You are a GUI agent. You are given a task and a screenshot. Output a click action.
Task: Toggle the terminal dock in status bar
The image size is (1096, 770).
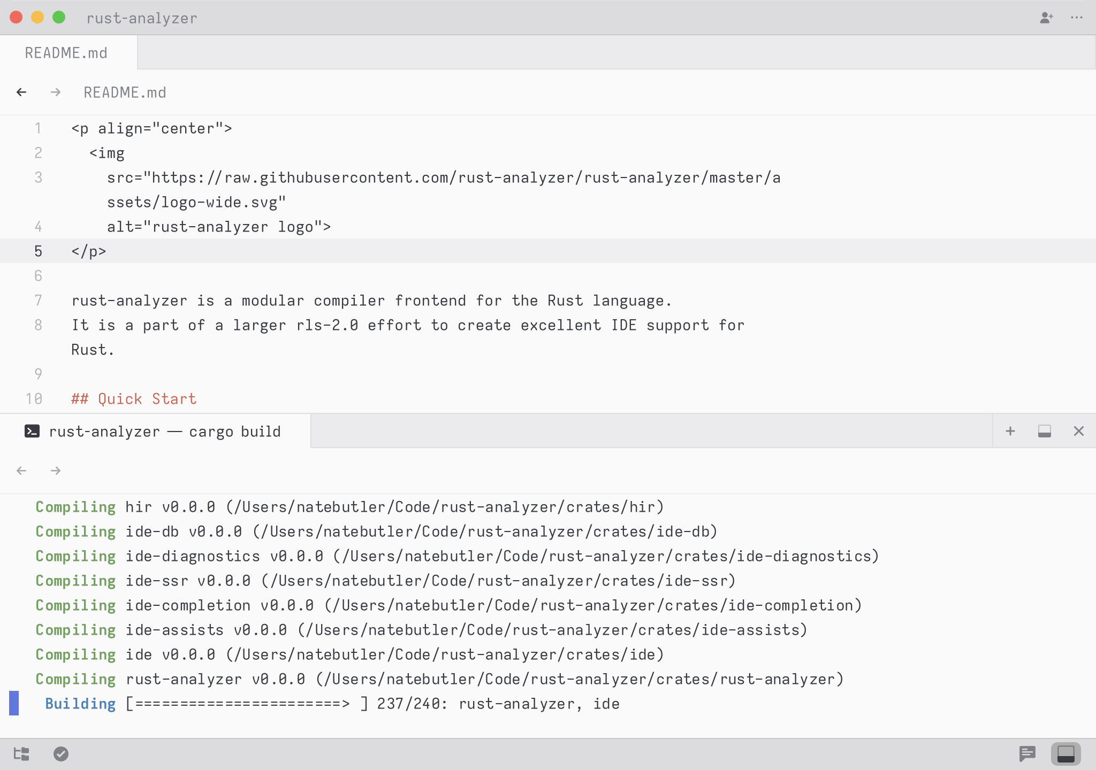[x=1066, y=754]
